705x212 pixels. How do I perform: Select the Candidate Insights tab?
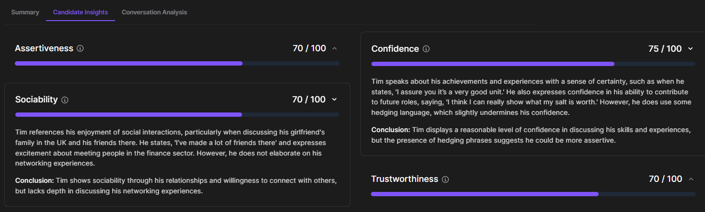pyautogui.click(x=81, y=12)
